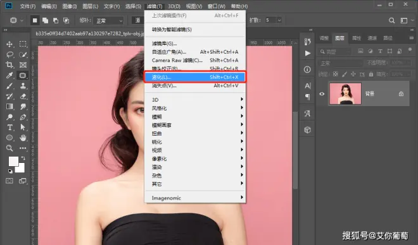Choose New Selection mode in options bar
The image size is (418, 245).
[35, 20]
